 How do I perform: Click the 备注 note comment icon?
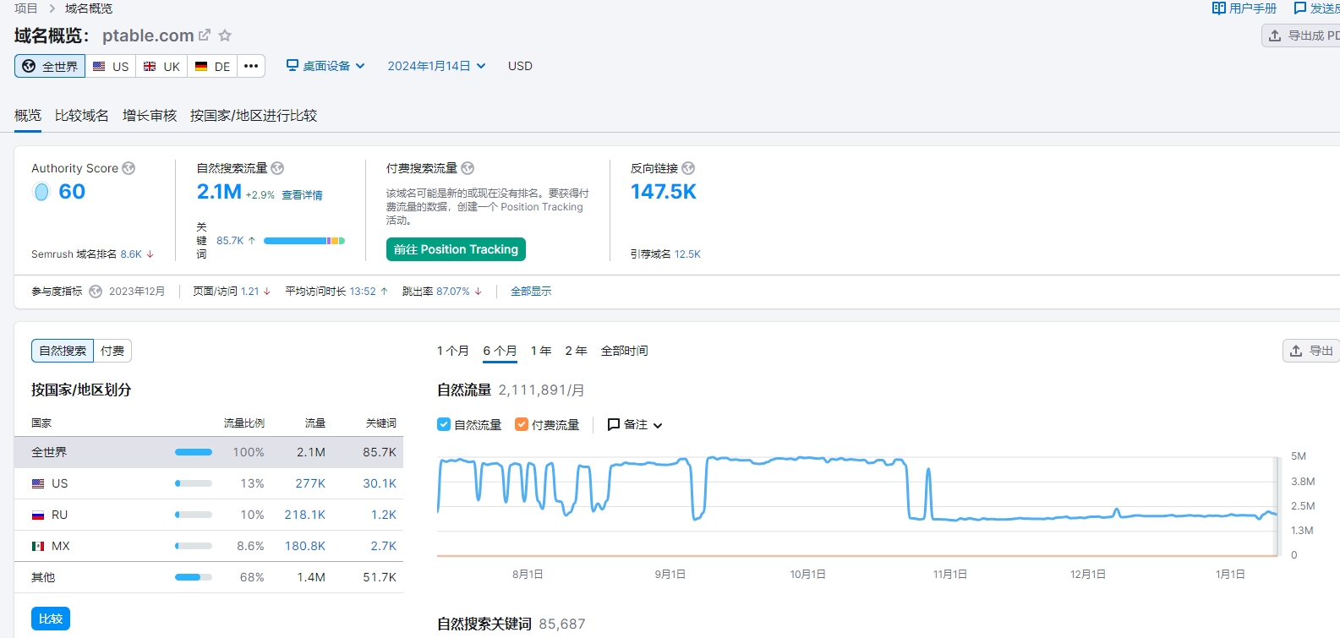point(614,424)
